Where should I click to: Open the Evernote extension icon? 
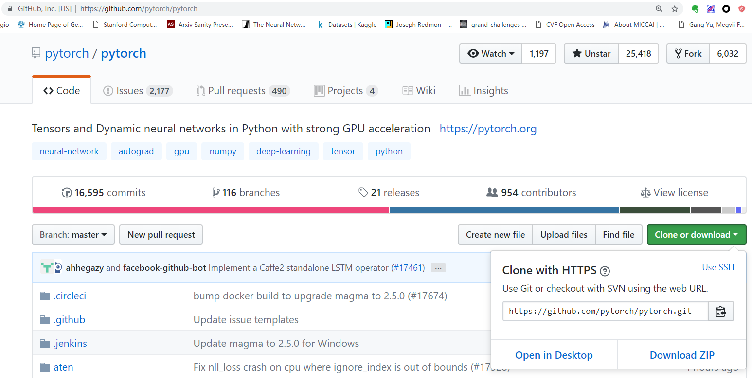click(x=695, y=9)
